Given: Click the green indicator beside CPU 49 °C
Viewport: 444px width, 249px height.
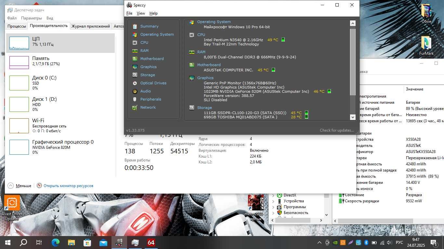Looking at the screenshot, I should (283, 40).
